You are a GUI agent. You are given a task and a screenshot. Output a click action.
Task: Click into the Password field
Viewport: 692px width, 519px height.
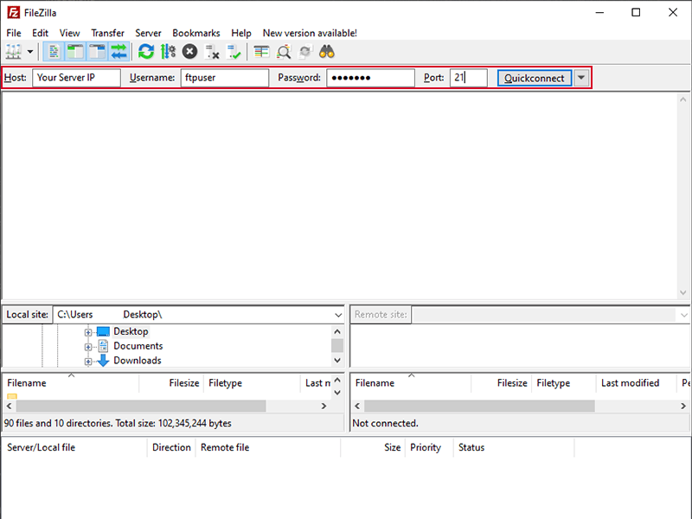(371, 78)
